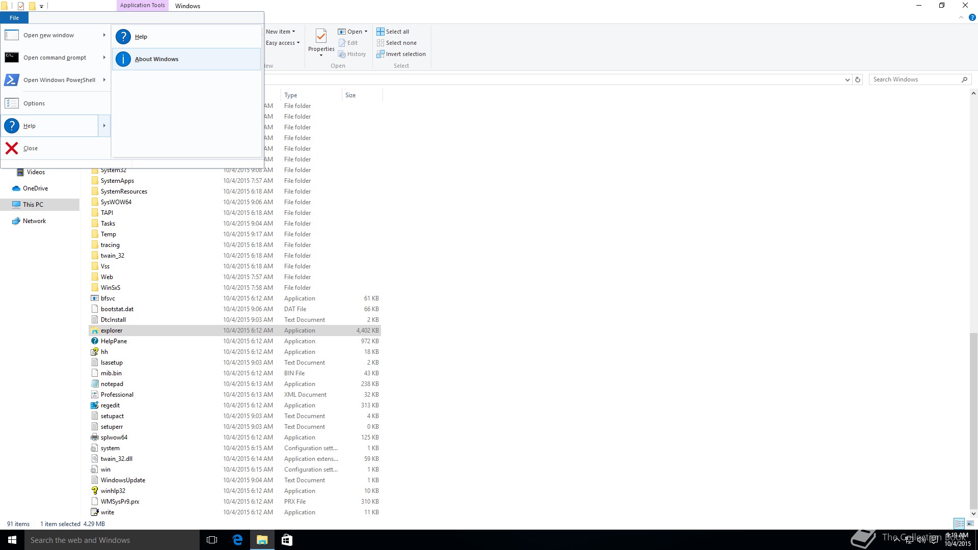Click the scrollbar up arrow
Viewport: 978px width, 550px height.
(x=973, y=94)
